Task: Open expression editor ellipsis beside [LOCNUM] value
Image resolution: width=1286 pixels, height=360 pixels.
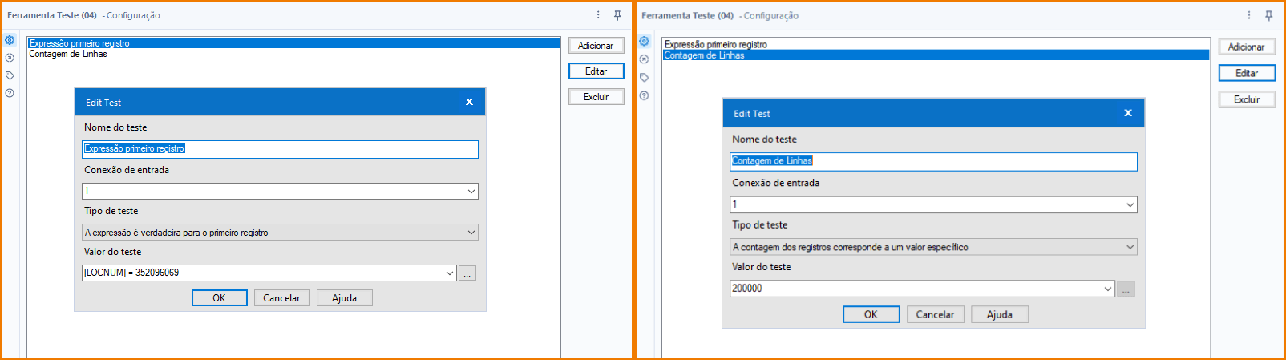Action: (467, 273)
